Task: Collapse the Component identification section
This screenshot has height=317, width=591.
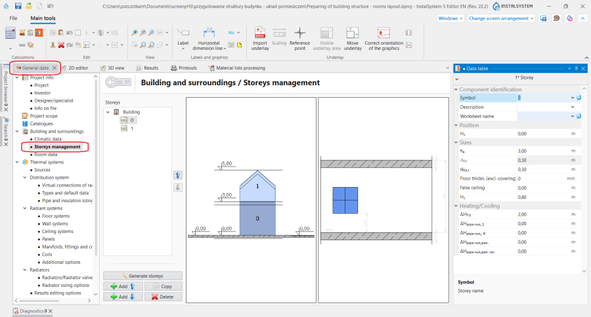Action: 456,89
